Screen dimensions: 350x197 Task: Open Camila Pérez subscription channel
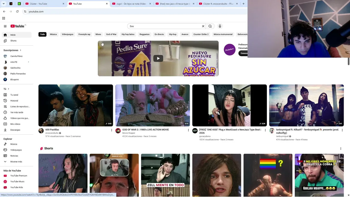pyautogui.click(x=16, y=56)
